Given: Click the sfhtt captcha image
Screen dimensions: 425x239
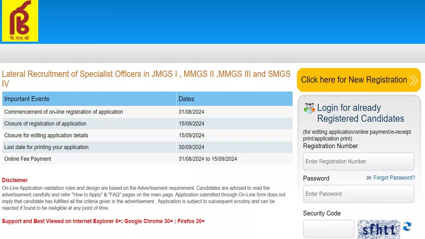Looking at the screenshot, I should tap(378, 229).
